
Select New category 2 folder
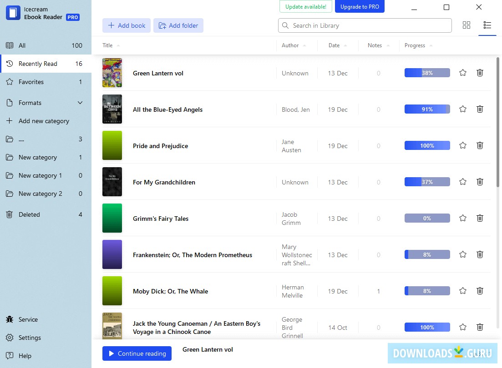tap(46, 194)
